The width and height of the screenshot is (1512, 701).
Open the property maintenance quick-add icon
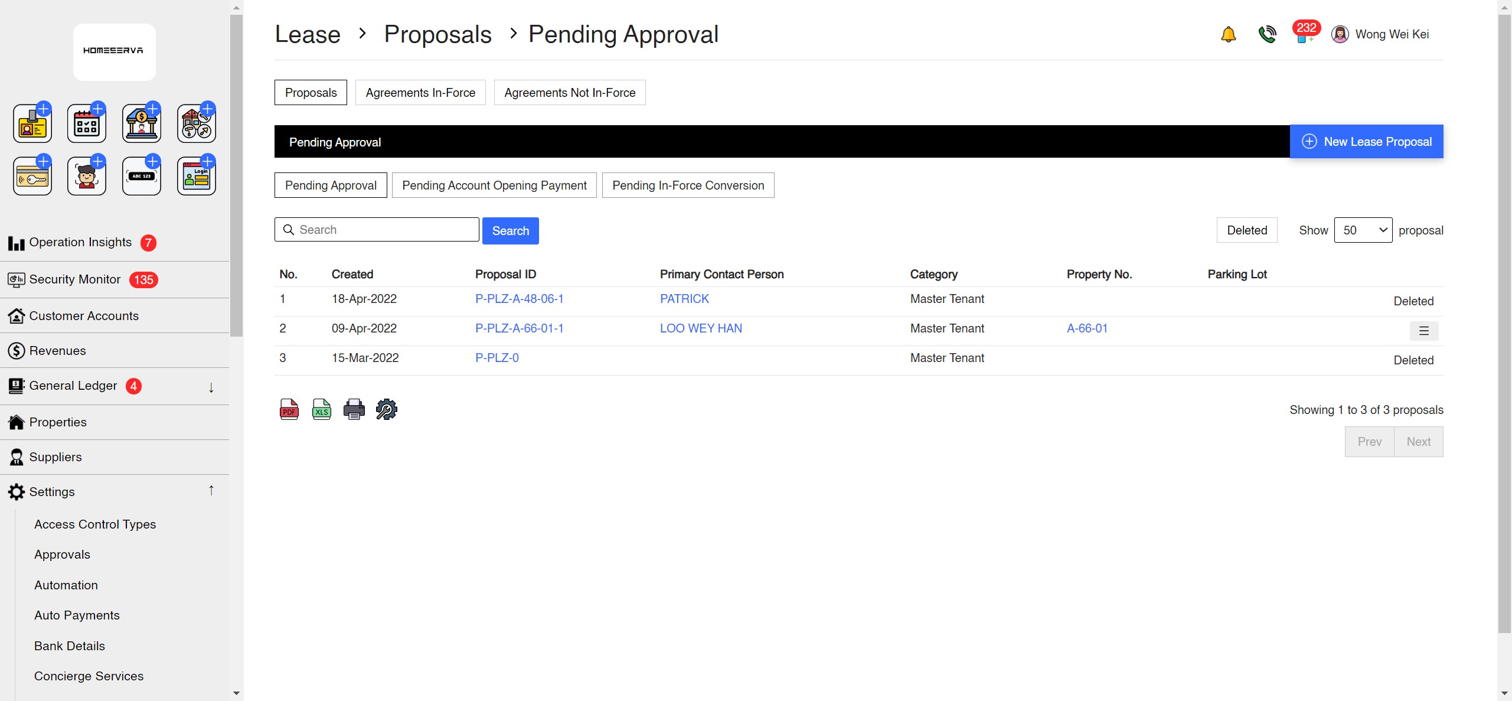pos(195,122)
